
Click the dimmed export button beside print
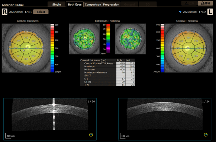click(189, 3)
